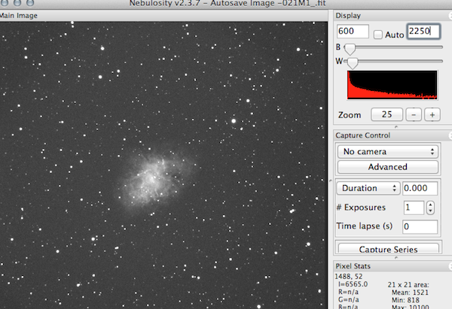Click the duration value field 0.000

click(x=420, y=188)
